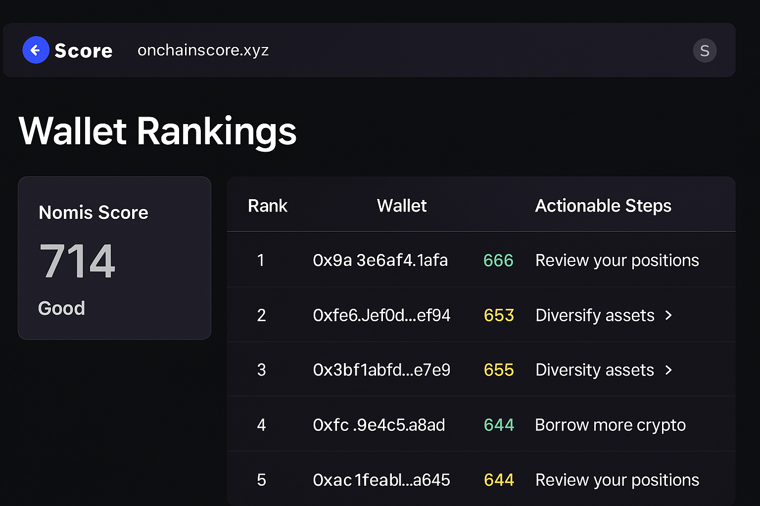
Task: Select the Rank column header
Action: [268, 206]
